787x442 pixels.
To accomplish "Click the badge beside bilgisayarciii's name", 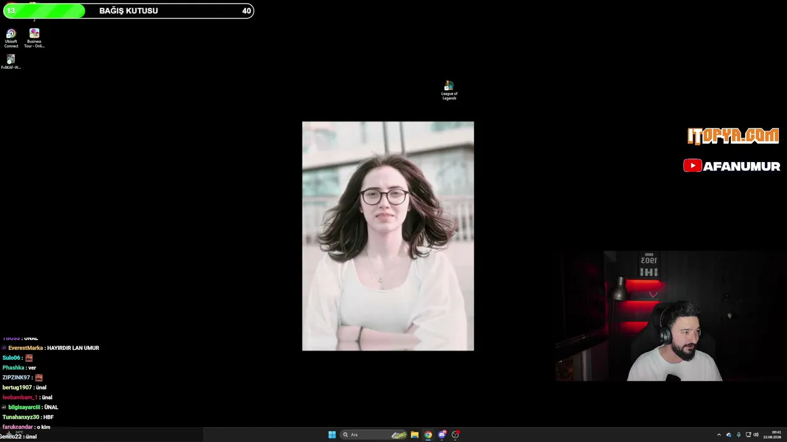I will tap(4, 407).
